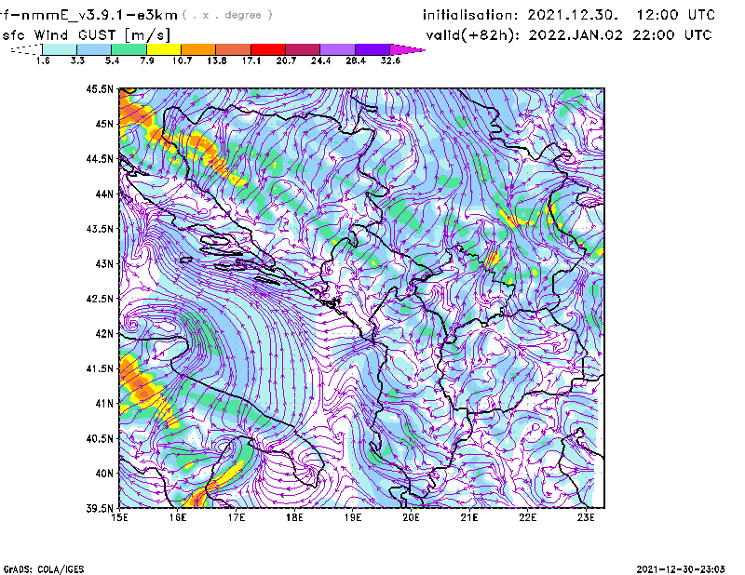Click the 20E longitude label
This screenshot has width=745, height=575.
[411, 517]
